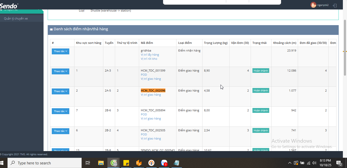
Task: Click weight value 8,90
Action: 207,71
